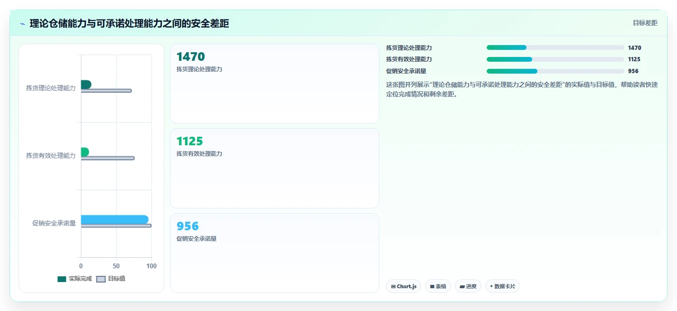Click the progress row label 促销安全承诺量

[x=406, y=71]
